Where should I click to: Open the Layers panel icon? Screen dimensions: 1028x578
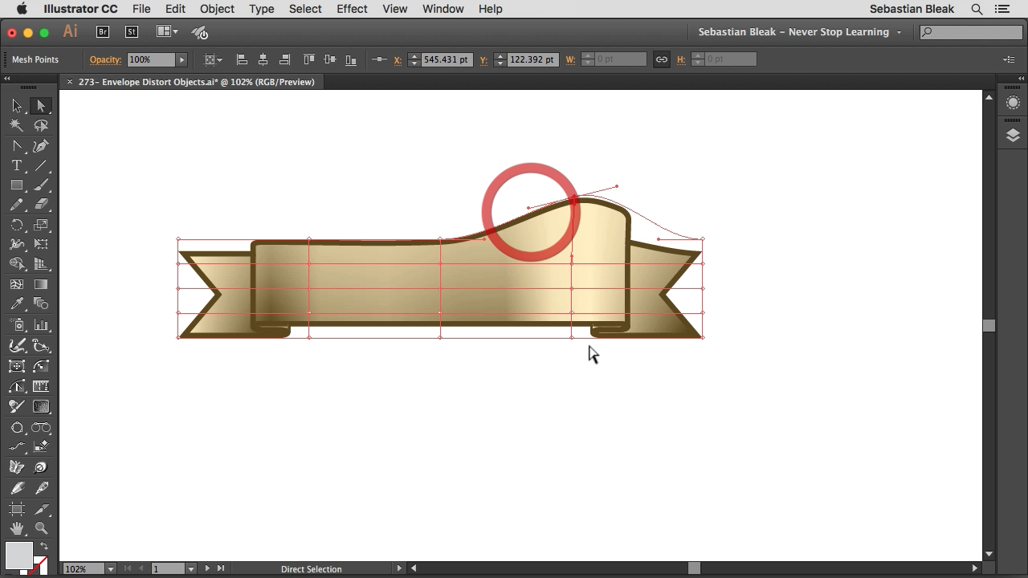(x=1013, y=136)
